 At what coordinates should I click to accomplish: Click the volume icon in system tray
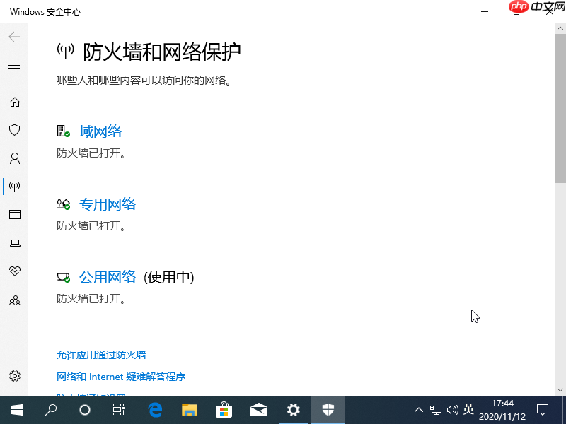pyautogui.click(x=452, y=410)
